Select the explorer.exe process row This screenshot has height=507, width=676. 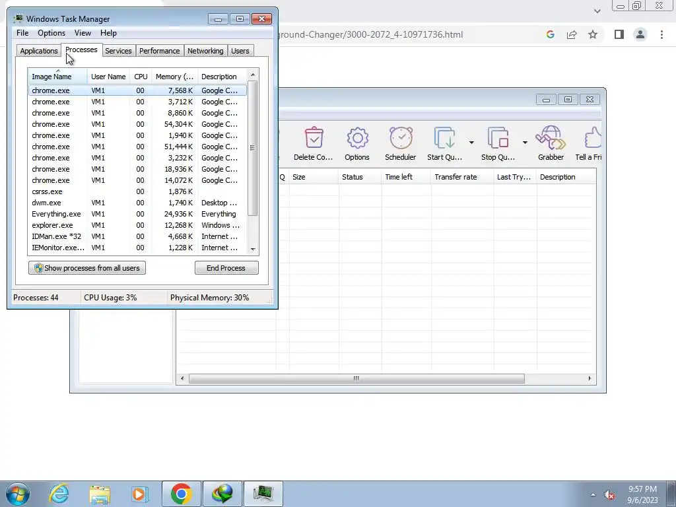tap(137, 225)
